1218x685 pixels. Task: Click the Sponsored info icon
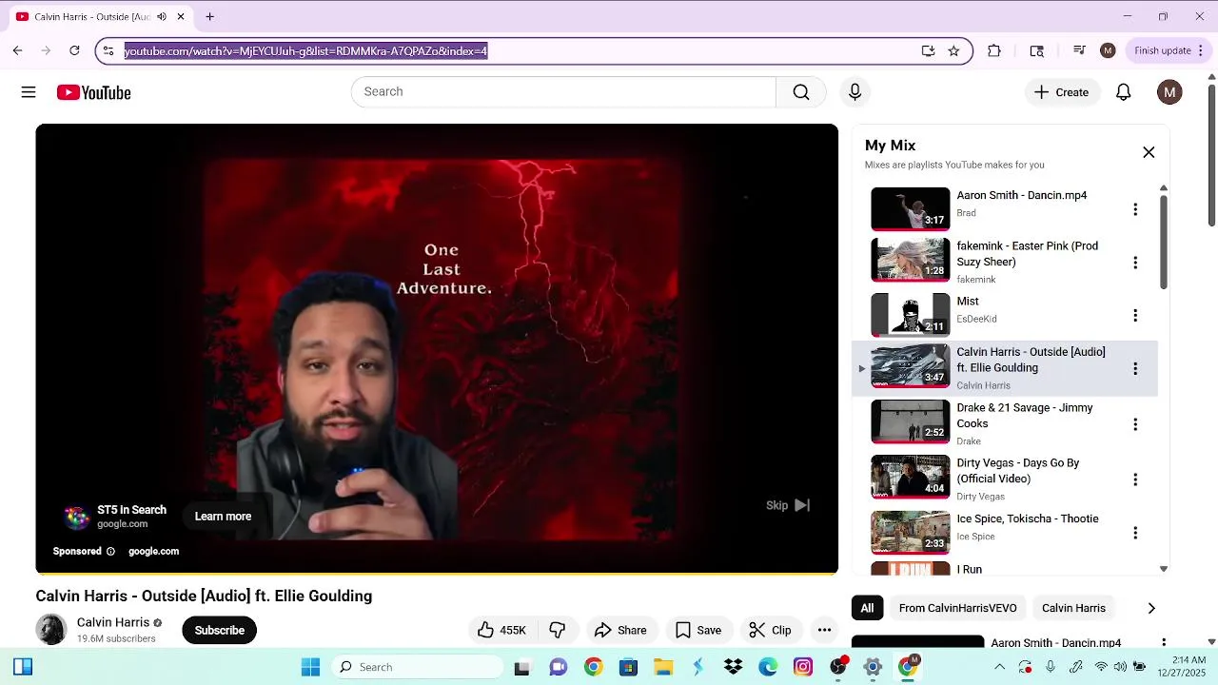coord(110,552)
